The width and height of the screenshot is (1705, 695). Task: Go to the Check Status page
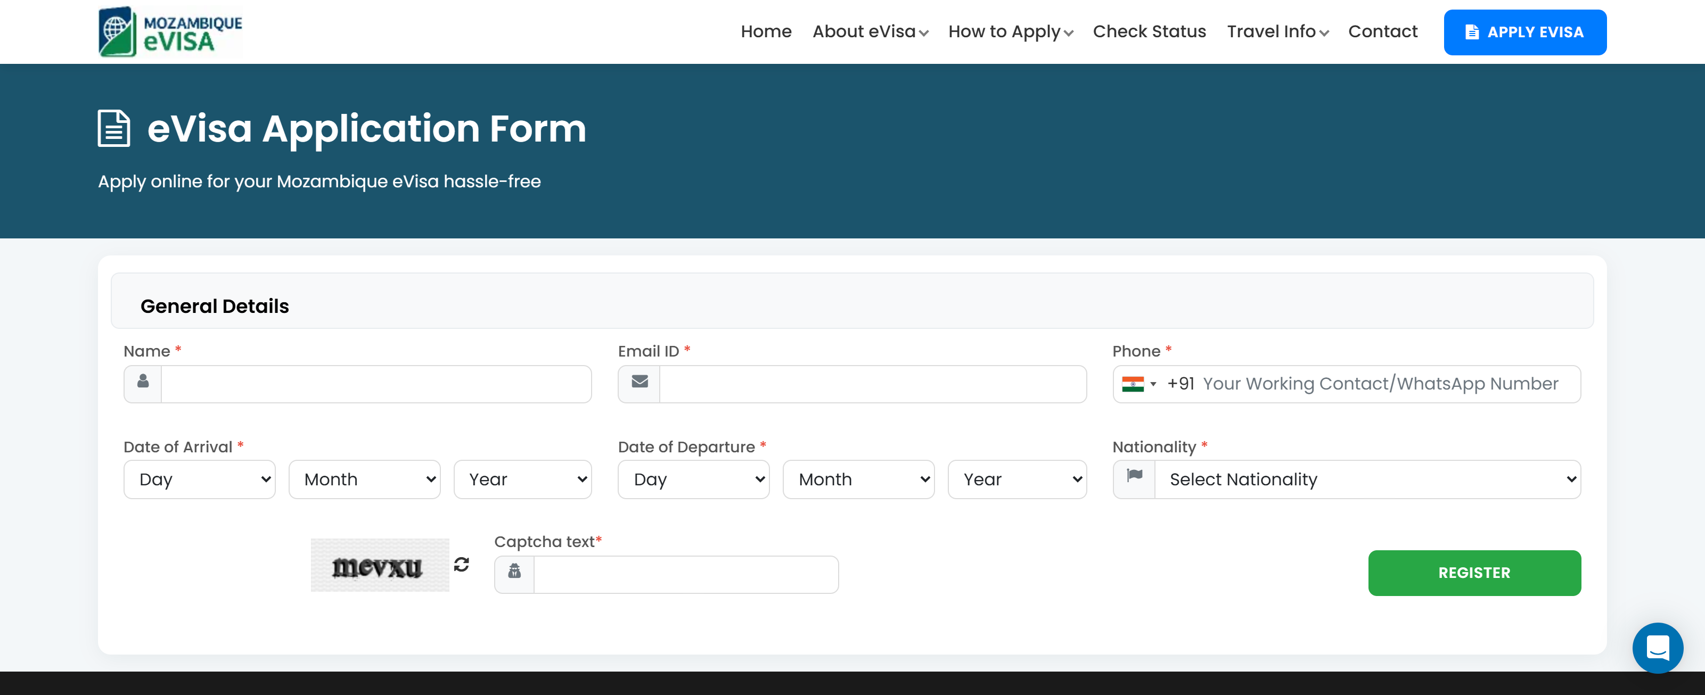pyautogui.click(x=1149, y=32)
